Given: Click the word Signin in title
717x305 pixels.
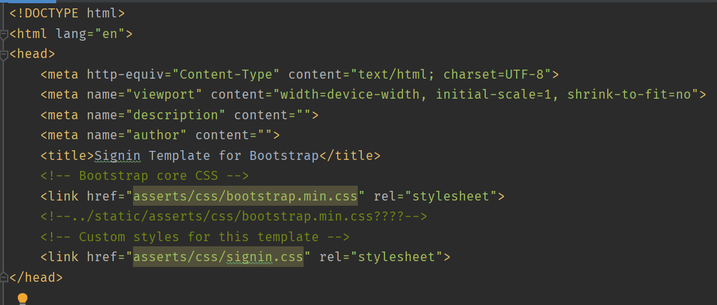Looking at the screenshot, I should tap(118, 155).
